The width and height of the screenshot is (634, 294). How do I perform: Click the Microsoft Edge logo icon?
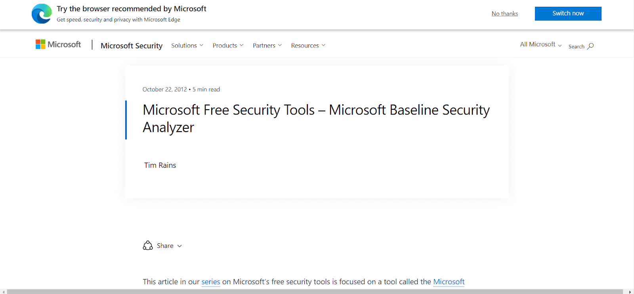(x=42, y=14)
